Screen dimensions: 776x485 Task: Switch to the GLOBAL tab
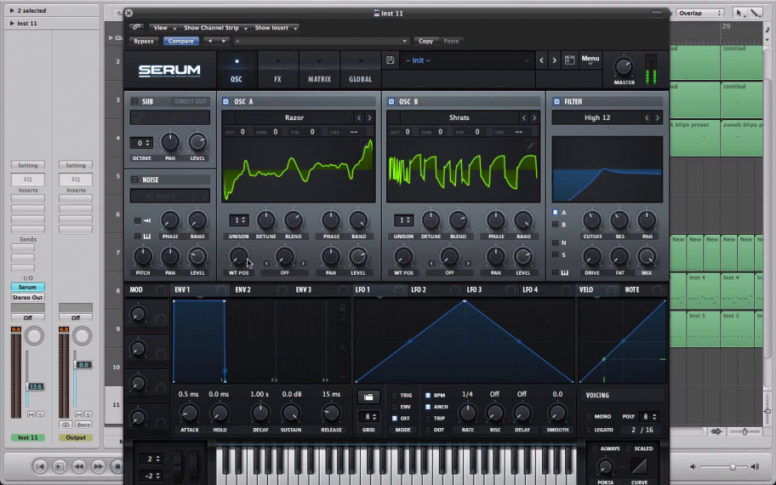[360, 70]
